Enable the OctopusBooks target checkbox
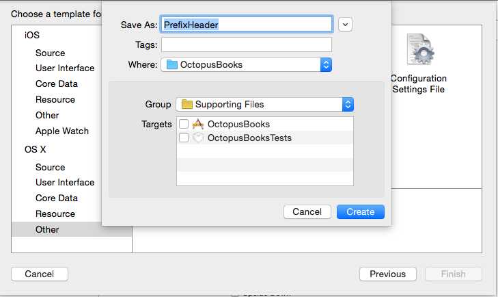This screenshot has height=297, width=498. (x=184, y=124)
